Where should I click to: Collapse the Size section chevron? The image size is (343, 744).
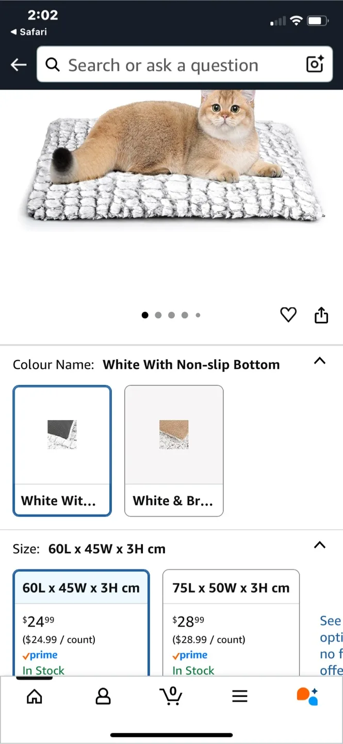[320, 545]
